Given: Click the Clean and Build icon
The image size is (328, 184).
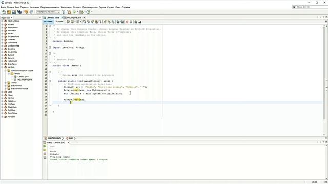Looking at the screenshot, I should click(69, 12).
